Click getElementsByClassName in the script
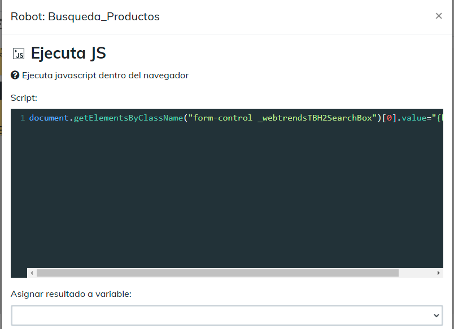The height and width of the screenshot is (329, 454). tap(128, 118)
